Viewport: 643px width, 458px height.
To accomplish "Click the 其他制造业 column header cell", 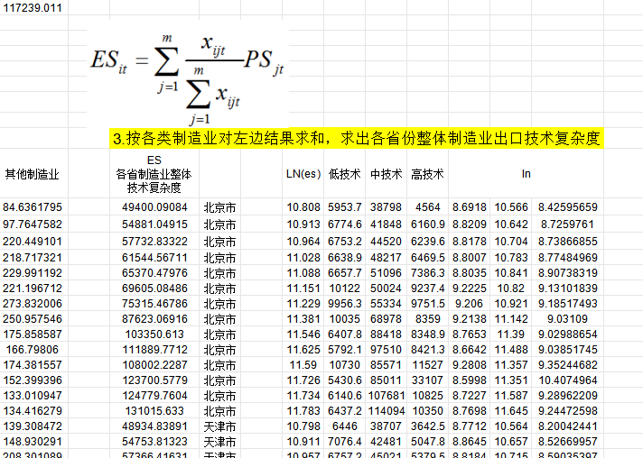I will click(x=33, y=173).
